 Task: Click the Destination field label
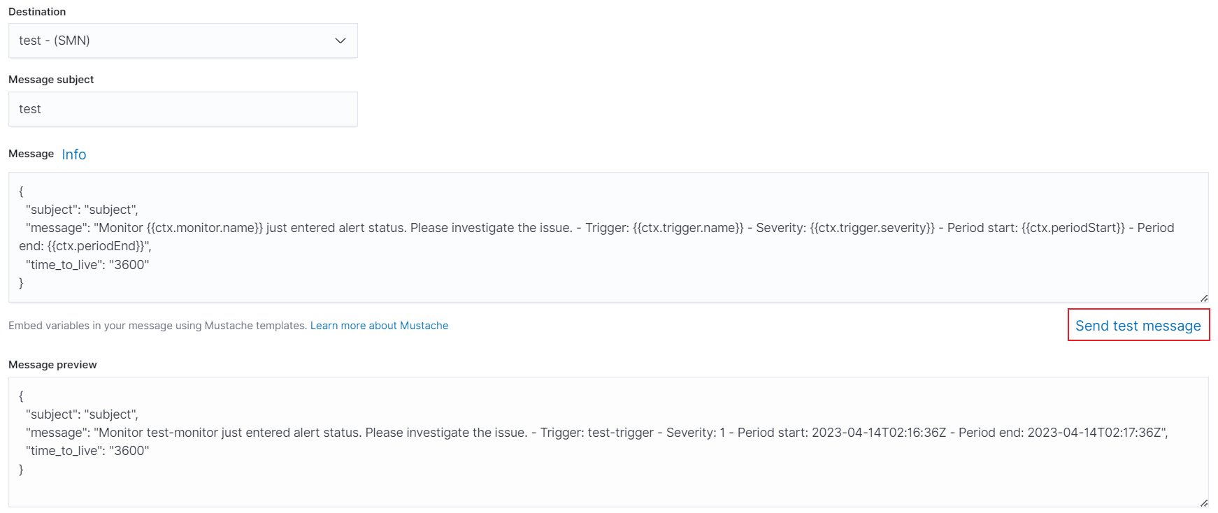pos(37,12)
